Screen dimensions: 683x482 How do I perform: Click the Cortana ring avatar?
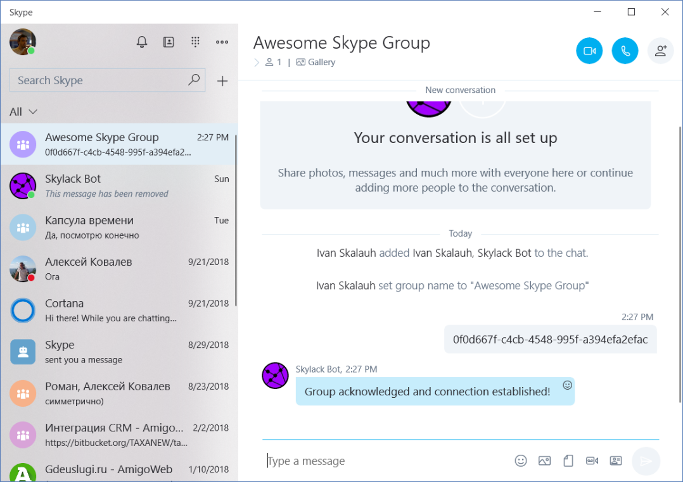pos(23,310)
